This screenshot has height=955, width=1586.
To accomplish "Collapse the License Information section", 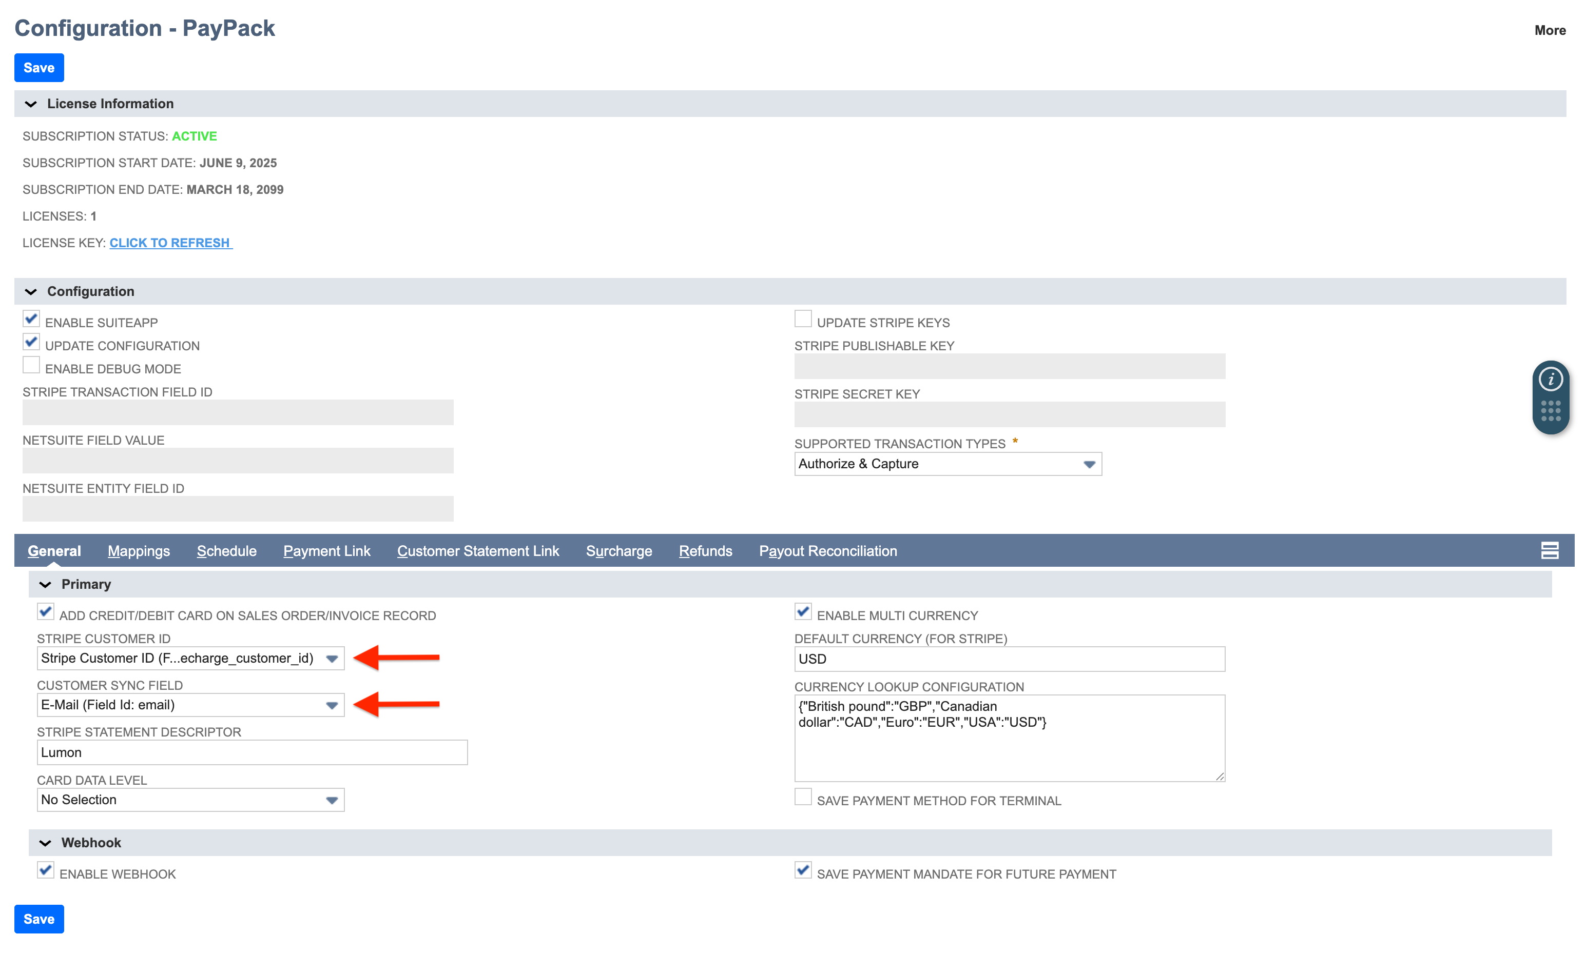I will 31,104.
